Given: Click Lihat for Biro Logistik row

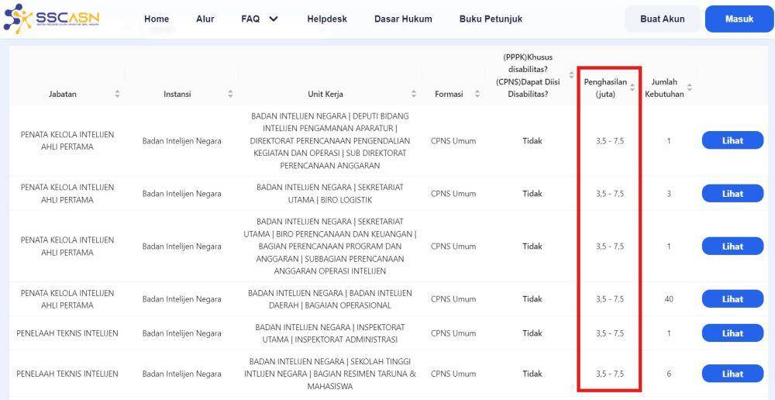Looking at the screenshot, I should point(732,193).
